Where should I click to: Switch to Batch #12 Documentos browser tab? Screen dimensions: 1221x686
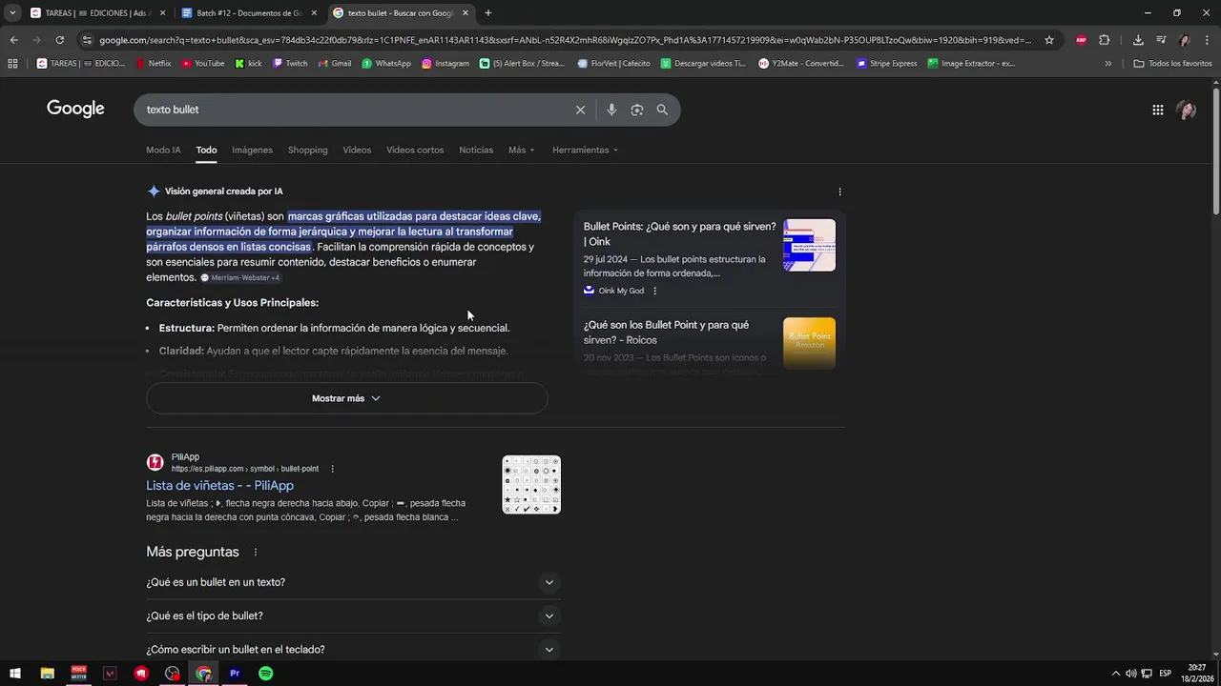coord(248,13)
